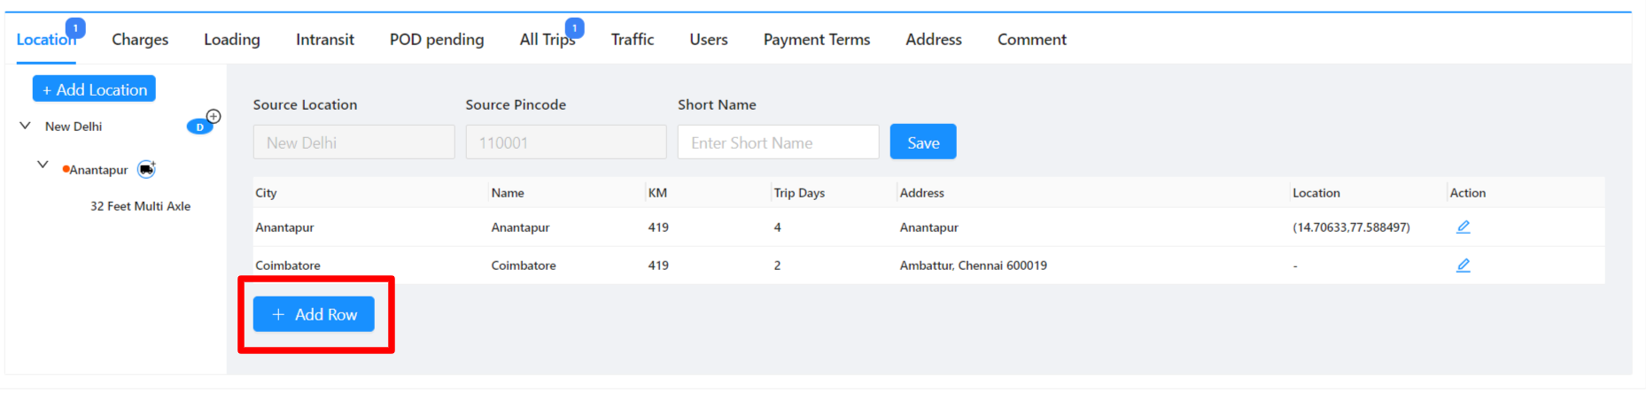Click the notification badge on Location tab
This screenshot has width=1646, height=400.
pos(75,28)
